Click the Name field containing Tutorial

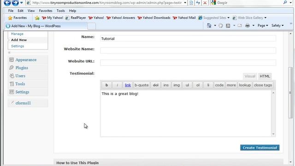tap(188, 38)
